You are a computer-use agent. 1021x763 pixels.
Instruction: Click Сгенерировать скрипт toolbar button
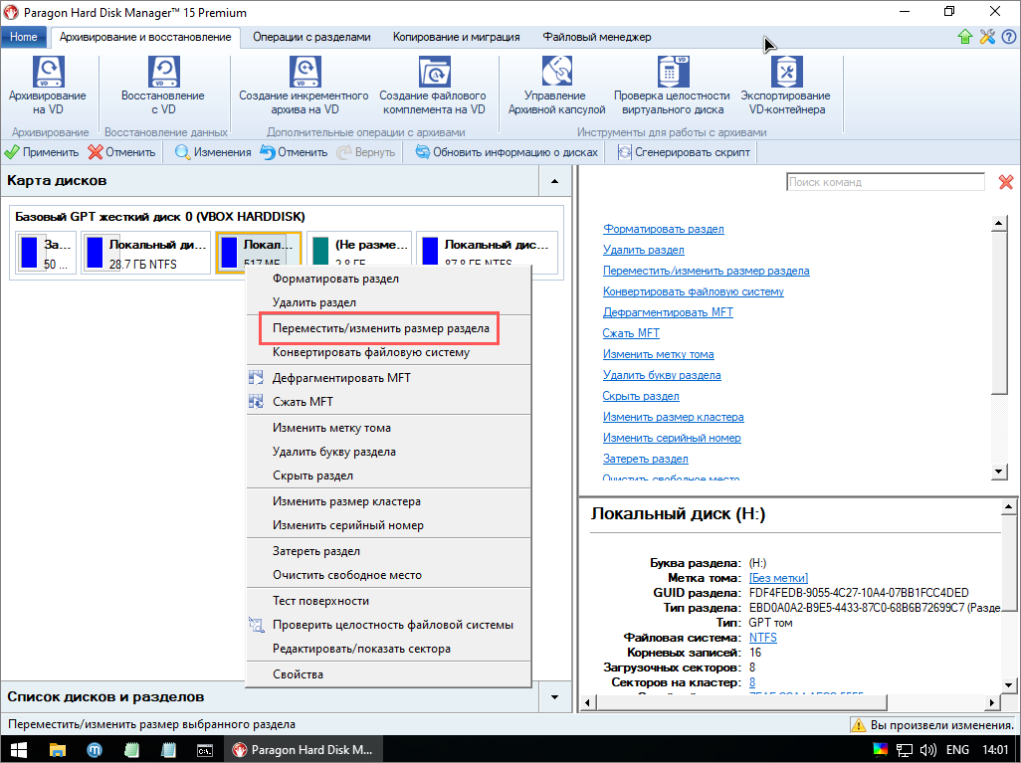point(684,152)
